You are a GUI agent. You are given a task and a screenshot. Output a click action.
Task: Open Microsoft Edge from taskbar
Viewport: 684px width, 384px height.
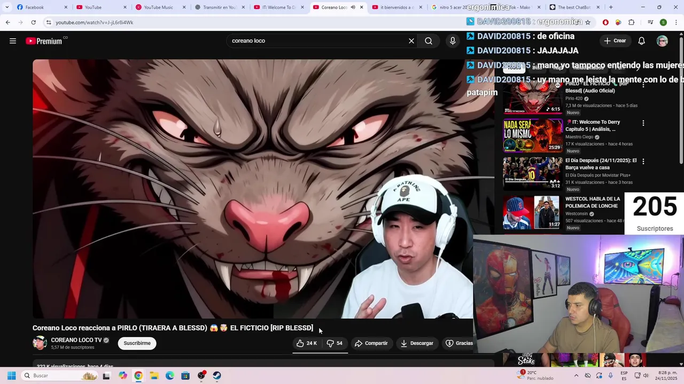[x=170, y=375]
